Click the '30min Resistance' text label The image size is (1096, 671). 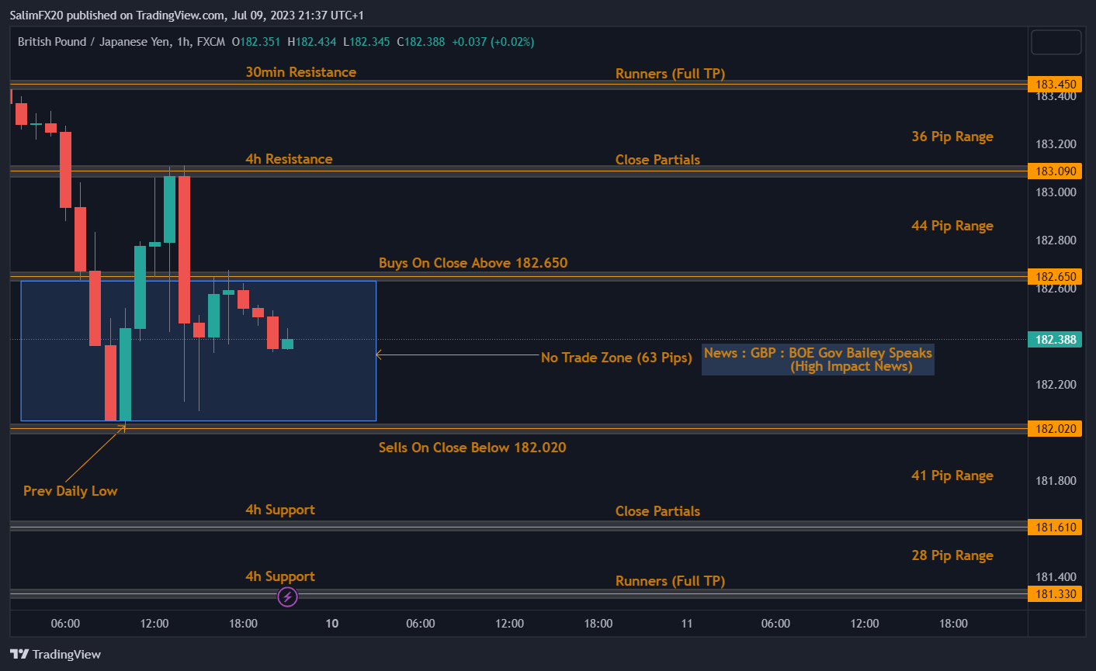coord(300,72)
